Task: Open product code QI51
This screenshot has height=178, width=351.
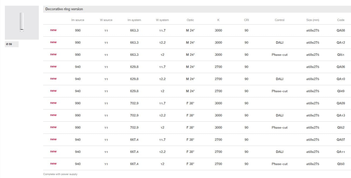Action: 341,55
